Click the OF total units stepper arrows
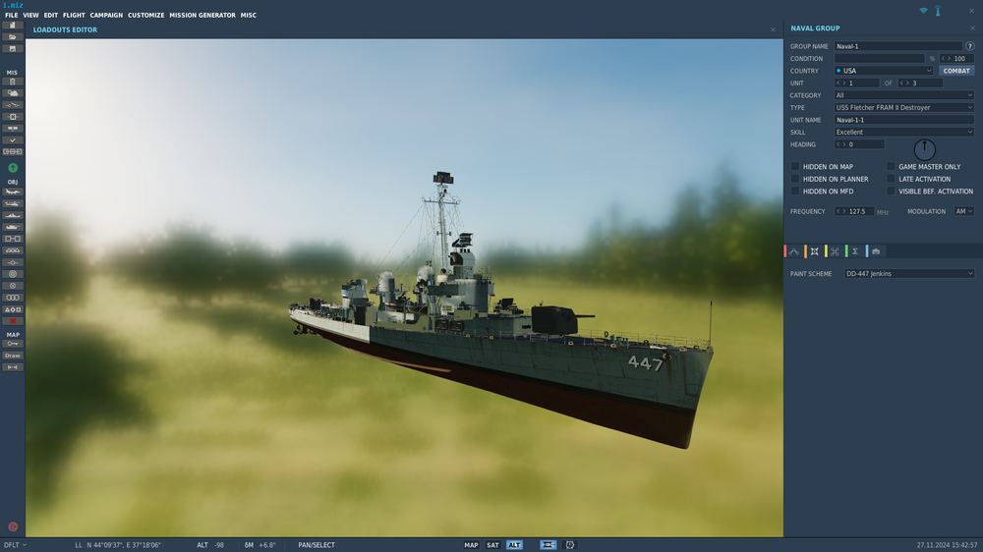The image size is (983, 552). coord(904,83)
